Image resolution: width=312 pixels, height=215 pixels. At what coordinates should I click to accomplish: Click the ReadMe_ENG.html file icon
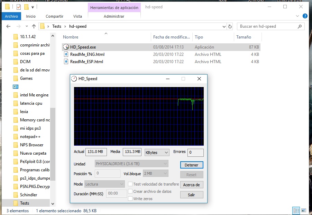66,54
